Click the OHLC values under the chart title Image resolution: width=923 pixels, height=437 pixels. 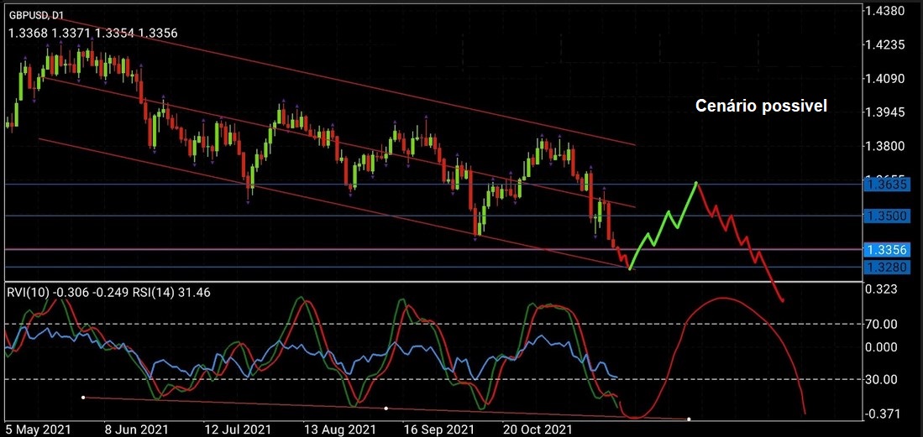click(92, 33)
